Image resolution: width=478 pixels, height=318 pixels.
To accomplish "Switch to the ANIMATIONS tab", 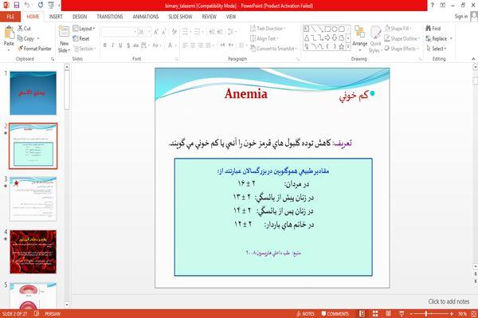I will [146, 17].
